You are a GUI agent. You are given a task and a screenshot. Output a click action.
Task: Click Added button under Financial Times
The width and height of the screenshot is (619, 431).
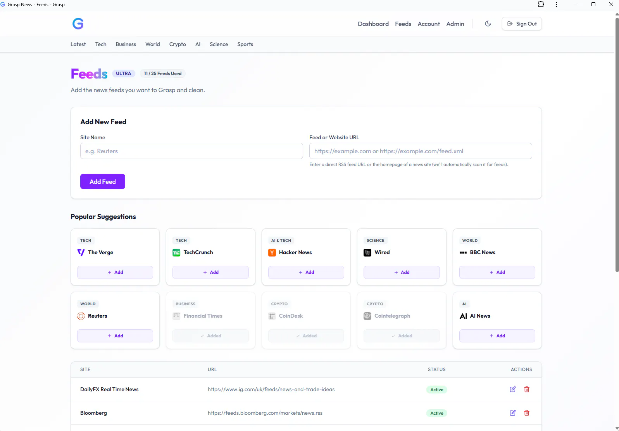click(x=210, y=336)
